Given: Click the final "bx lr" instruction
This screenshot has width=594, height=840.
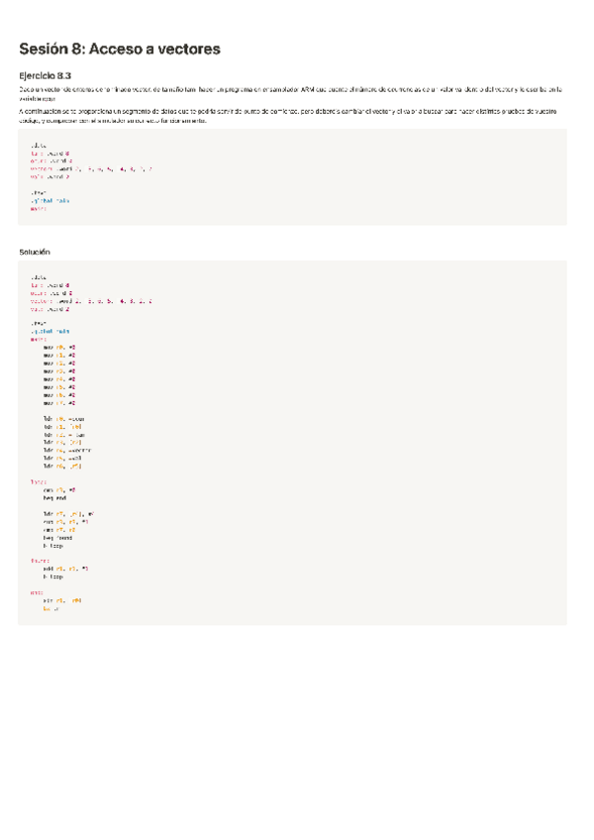Looking at the screenshot, I should click(51, 607).
